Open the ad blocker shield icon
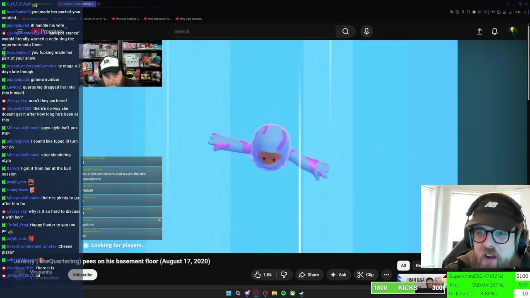 pos(474,12)
